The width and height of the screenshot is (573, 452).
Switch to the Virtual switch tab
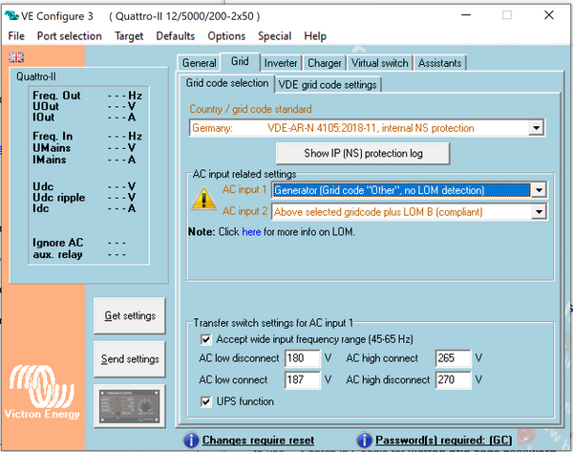pos(380,63)
